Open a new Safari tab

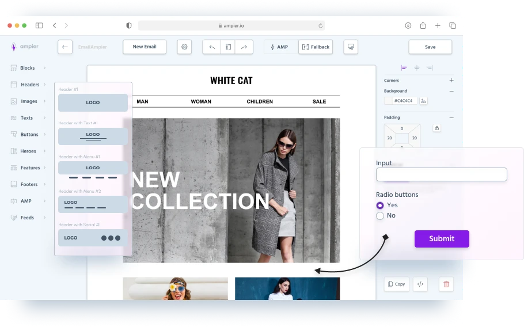click(x=438, y=25)
